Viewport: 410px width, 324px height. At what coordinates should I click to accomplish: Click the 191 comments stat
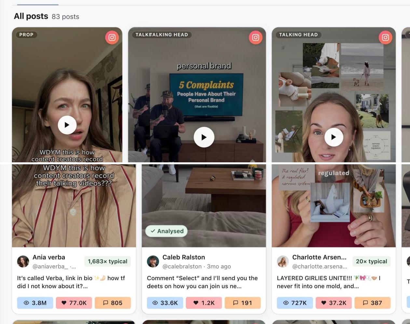pyautogui.click(x=243, y=303)
